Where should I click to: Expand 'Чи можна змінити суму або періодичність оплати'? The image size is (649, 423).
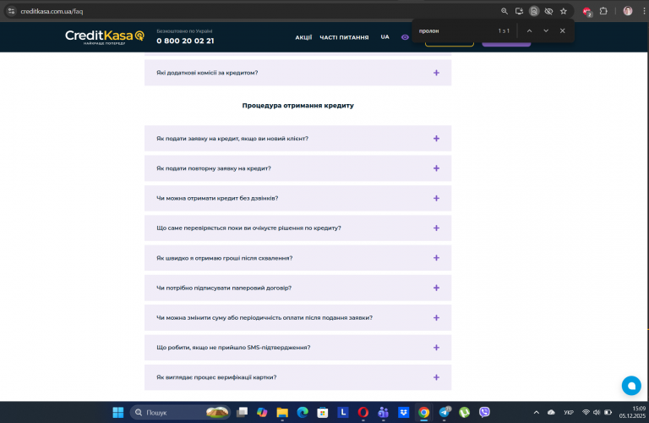tap(297, 317)
